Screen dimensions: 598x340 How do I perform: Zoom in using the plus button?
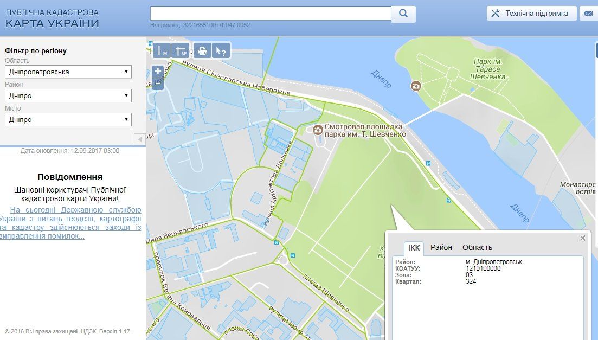pos(158,71)
